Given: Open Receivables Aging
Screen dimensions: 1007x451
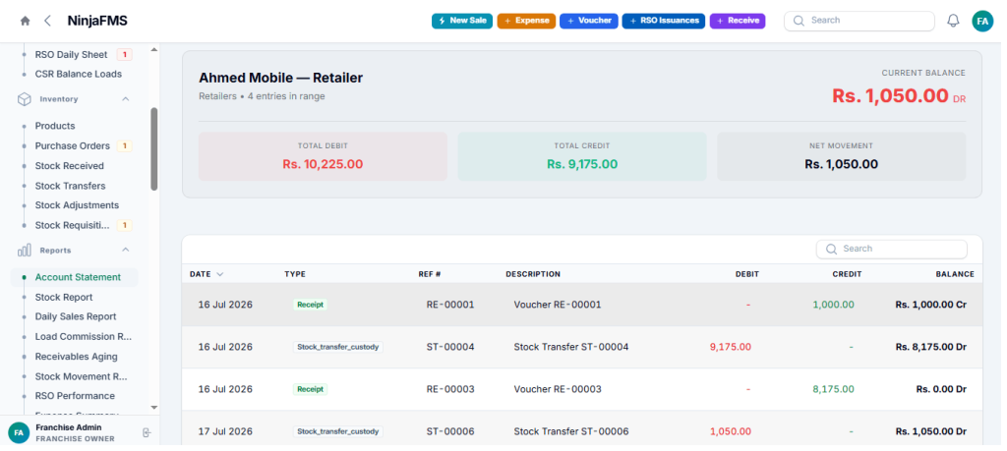Looking at the screenshot, I should [77, 356].
